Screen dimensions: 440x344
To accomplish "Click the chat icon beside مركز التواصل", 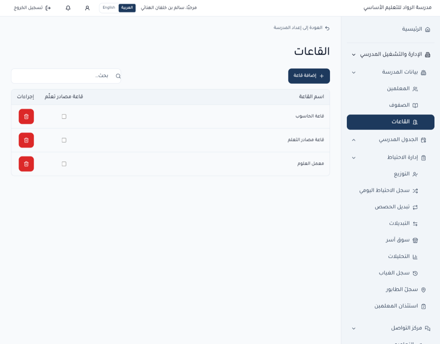I will pyautogui.click(x=428, y=328).
